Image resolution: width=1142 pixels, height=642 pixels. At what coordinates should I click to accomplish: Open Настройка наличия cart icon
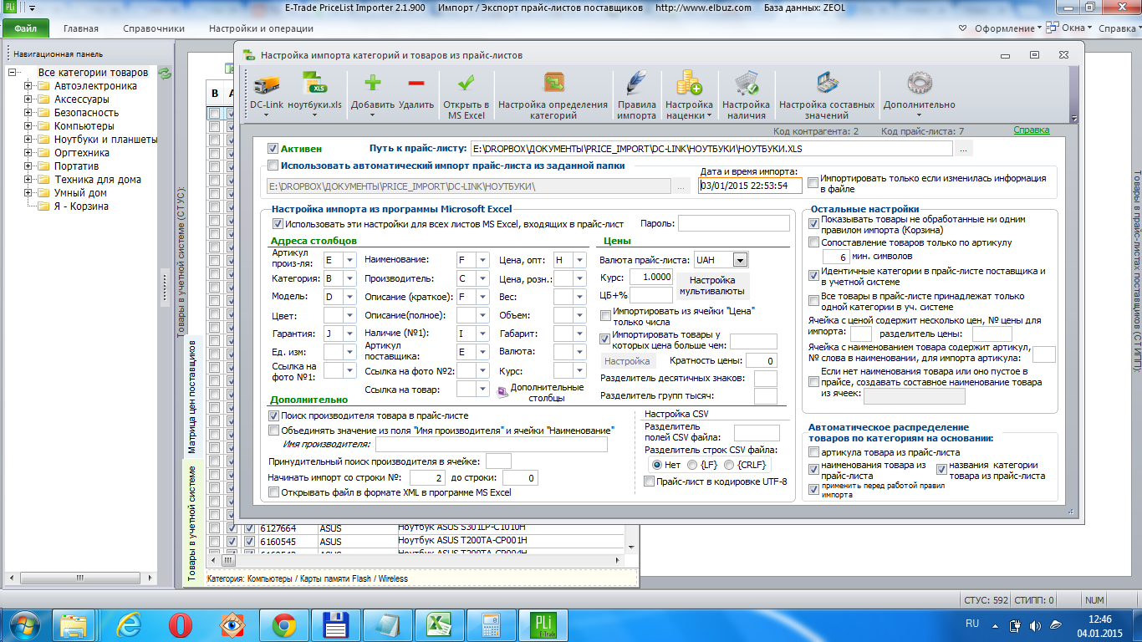tap(746, 84)
